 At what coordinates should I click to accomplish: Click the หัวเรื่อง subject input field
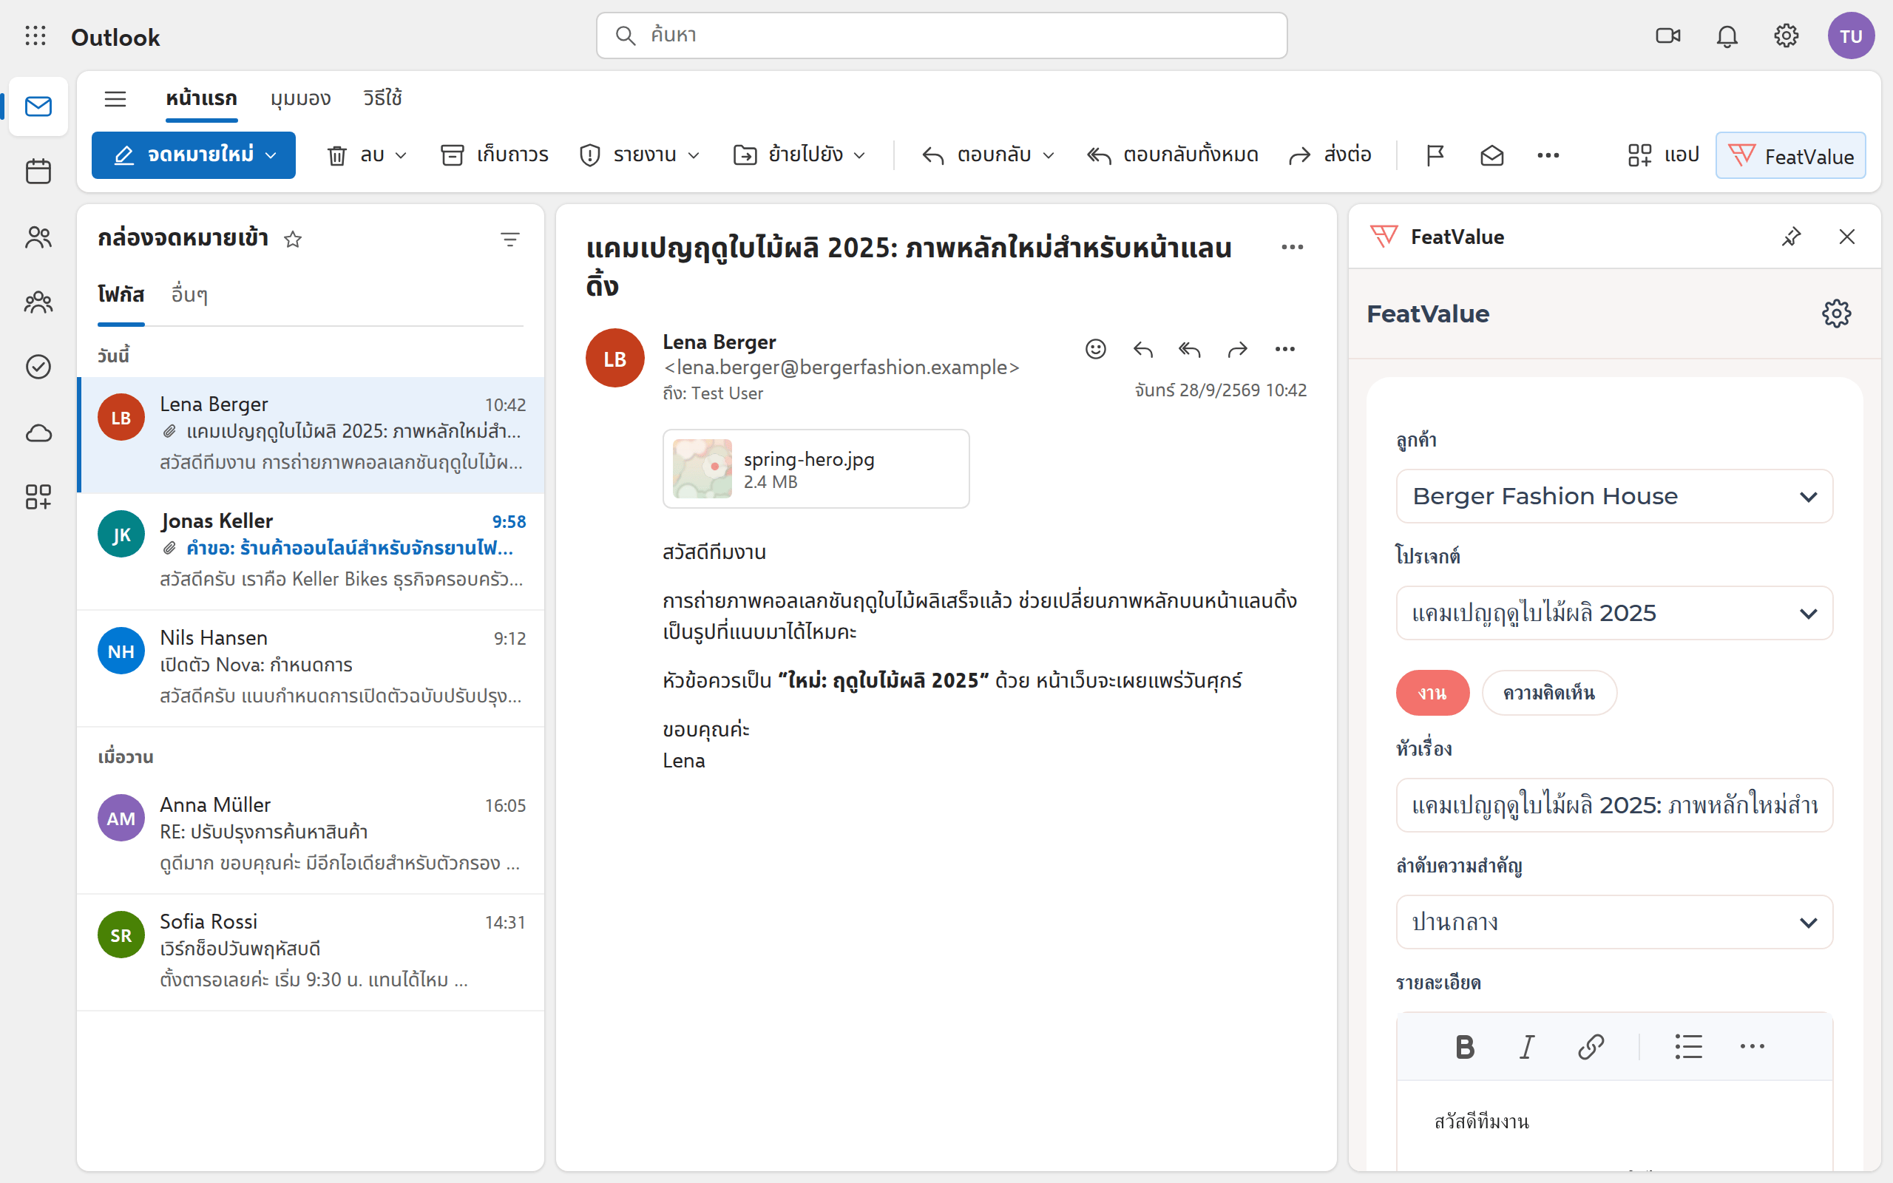(1613, 805)
